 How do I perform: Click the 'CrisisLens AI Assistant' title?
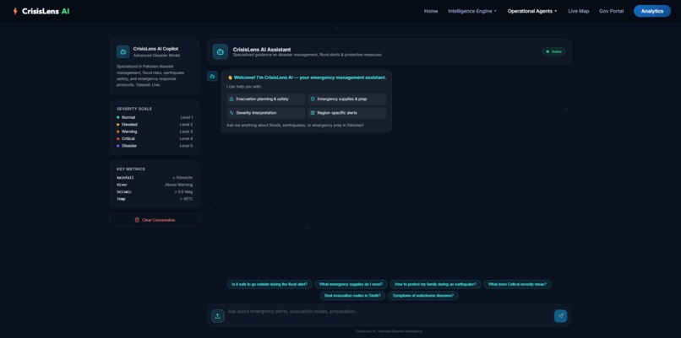click(x=262, y=50)
